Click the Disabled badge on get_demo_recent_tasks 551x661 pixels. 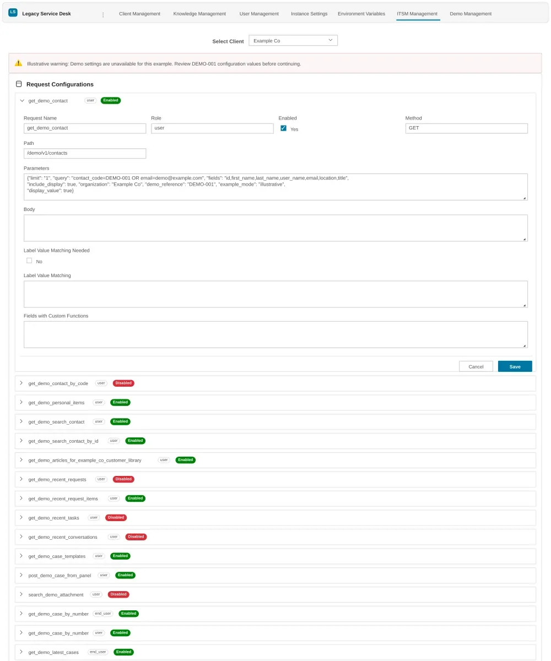(x=116, y=518)
